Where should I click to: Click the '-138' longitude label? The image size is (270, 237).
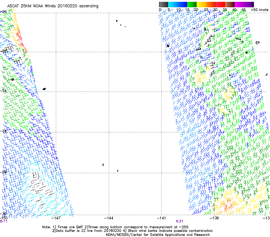click(x=214, y=218)
